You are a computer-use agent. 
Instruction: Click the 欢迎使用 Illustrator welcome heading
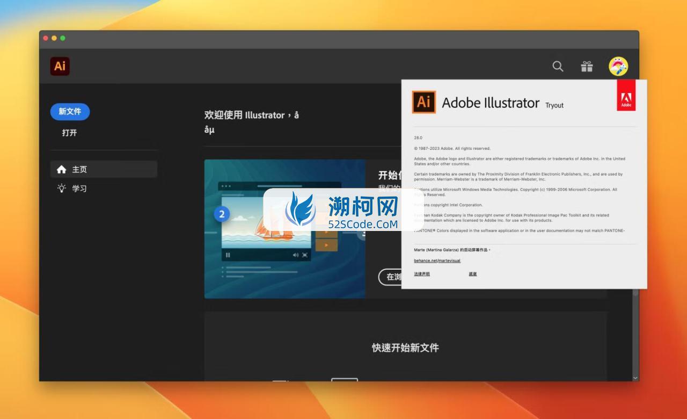[x=251, y=122]
